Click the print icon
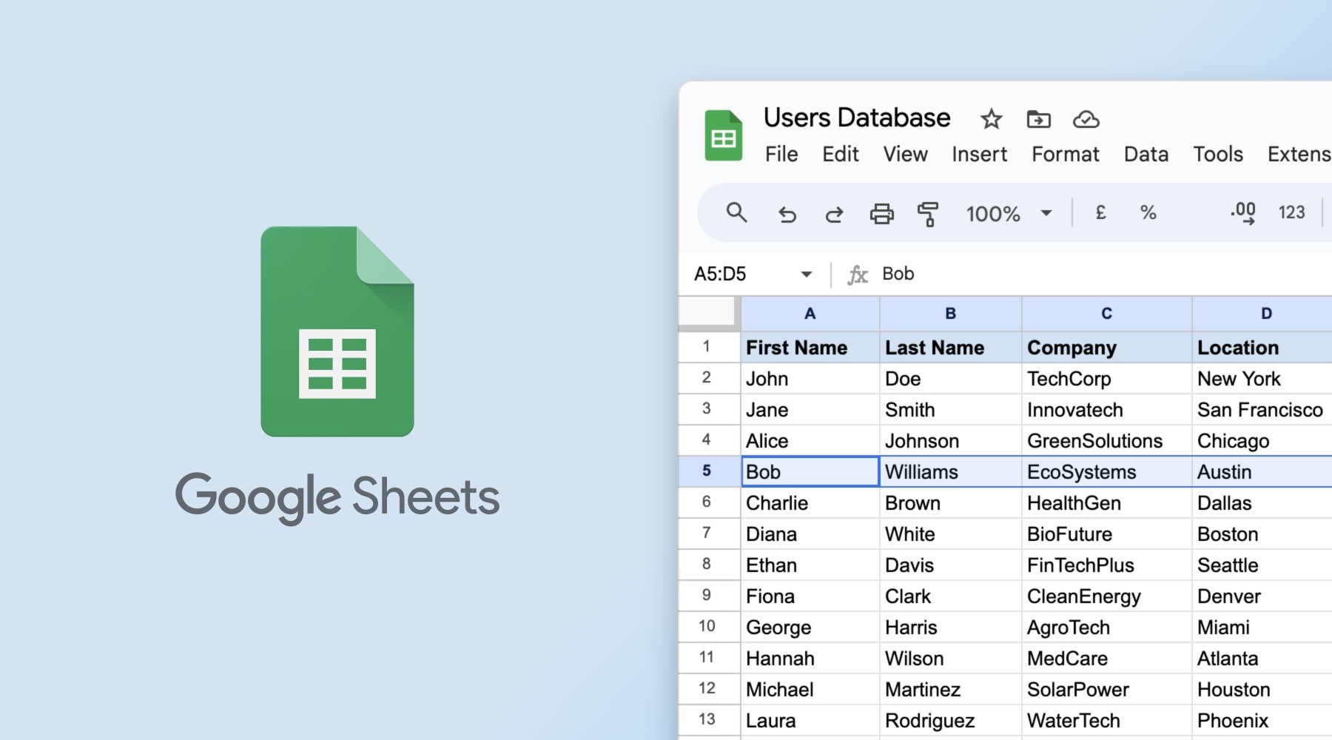Screen dimensions: 1332x740 [881, 214]
